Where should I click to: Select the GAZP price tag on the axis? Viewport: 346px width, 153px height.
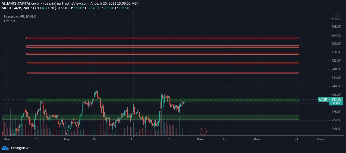pos(323,99)
